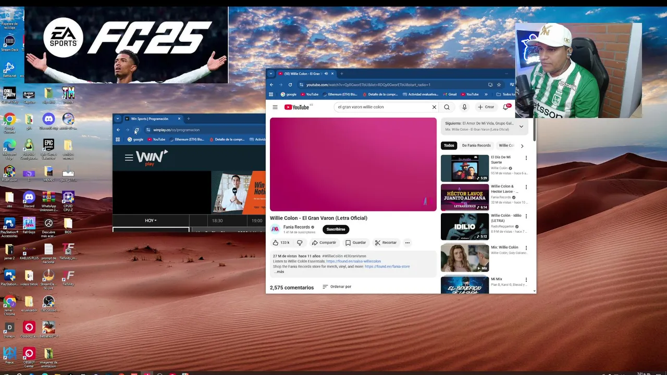Open Discord desktop shortcut
This screenshot has height=375, width=667.
coord(29,200)
